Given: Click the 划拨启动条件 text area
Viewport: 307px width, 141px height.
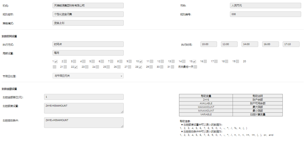Looking at the screenshot, I should (x=84, y=122).
